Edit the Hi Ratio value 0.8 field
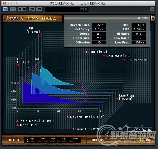The height and width of the screenshot is (149, 158). tap(139, 34)
